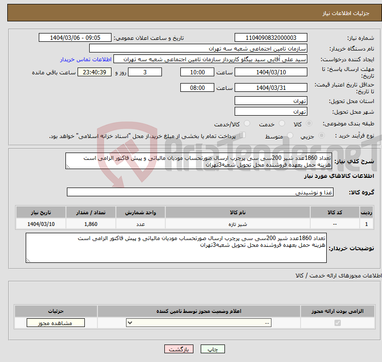
Task: Click the جزئیات column header
Action: (x=56, y=311)
